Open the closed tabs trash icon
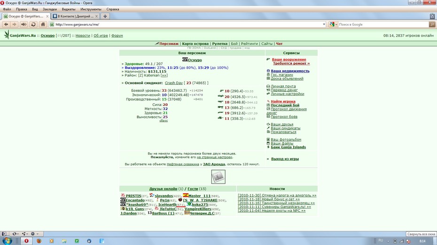Image resolution: width=437 pixels, height=245 pixels. [432, 16]
